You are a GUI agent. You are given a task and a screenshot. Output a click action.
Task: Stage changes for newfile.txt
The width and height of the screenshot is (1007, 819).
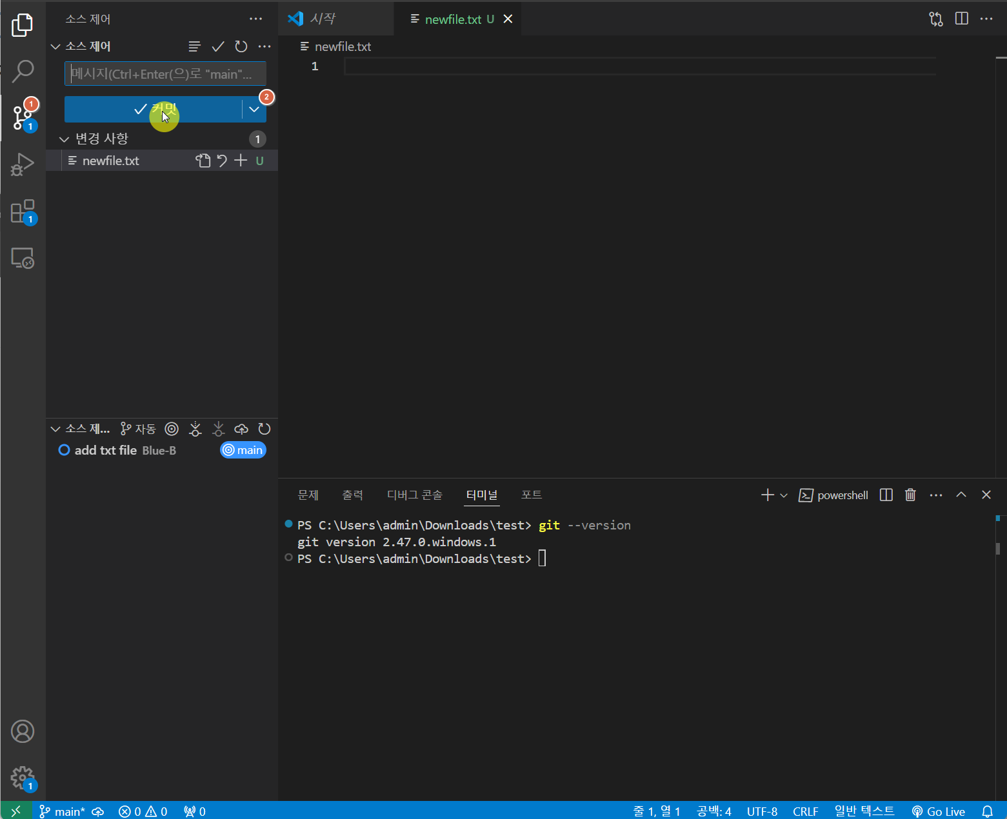pos(241,161)
